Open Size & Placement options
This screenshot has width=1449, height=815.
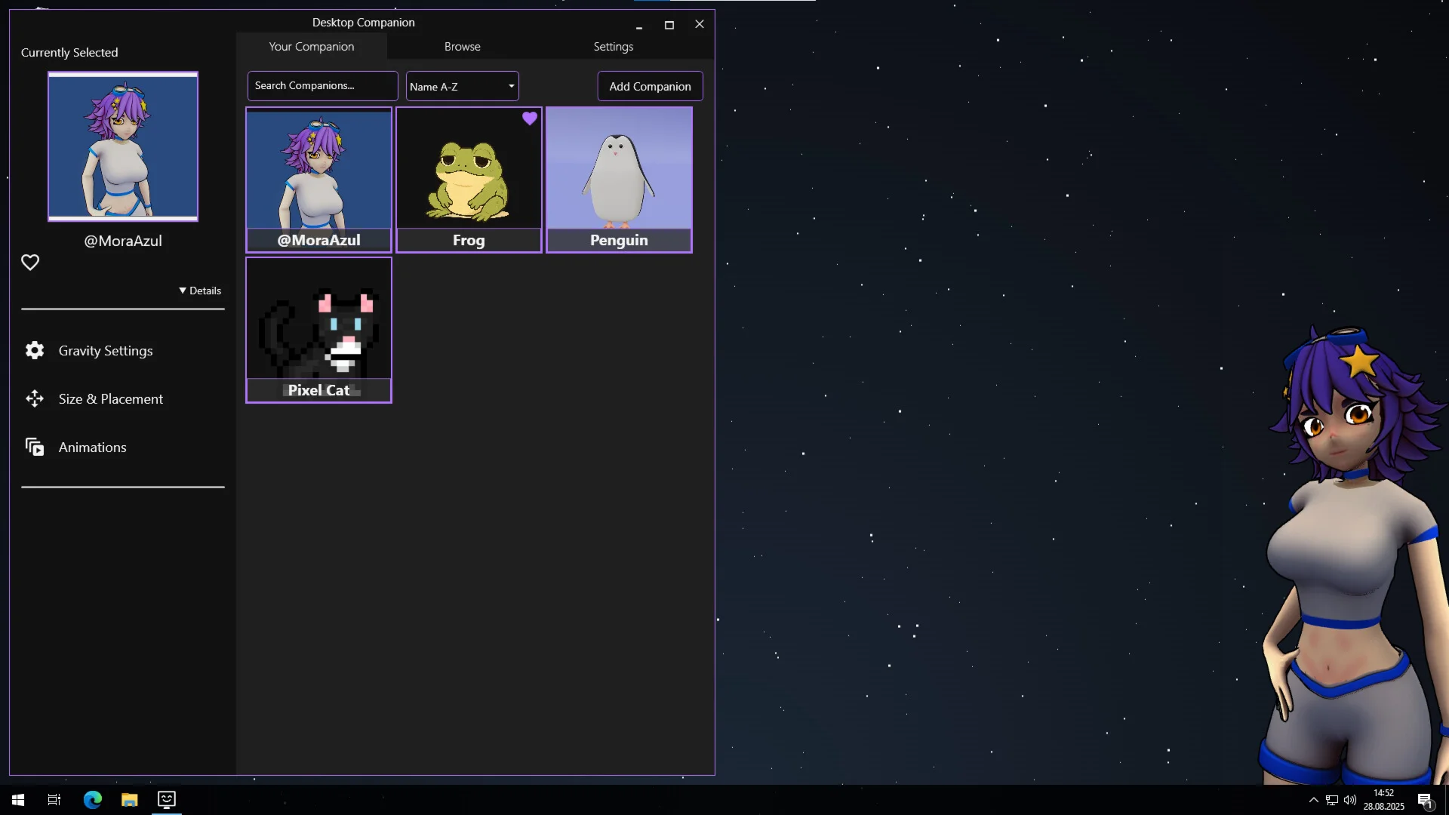click(x=110, y=399)
